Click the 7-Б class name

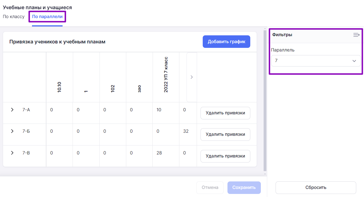tap(26, 131)
